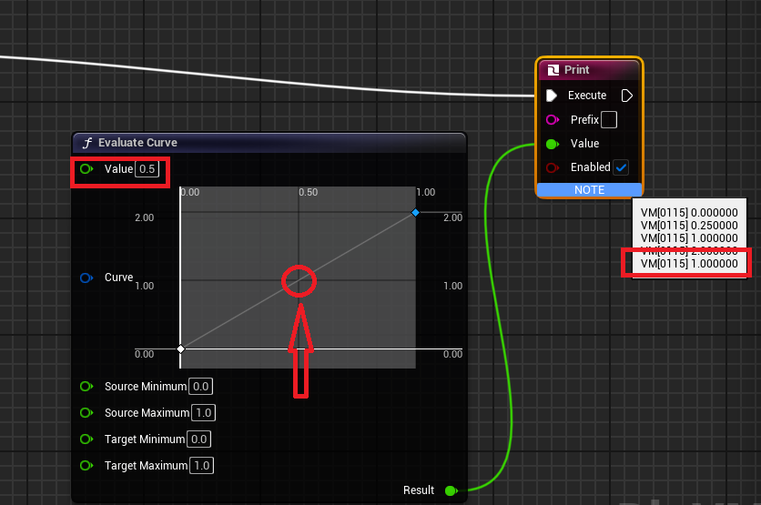Select the Evaluate Curve node header
This screenshot has height=505, width=761.
[269, 143]
